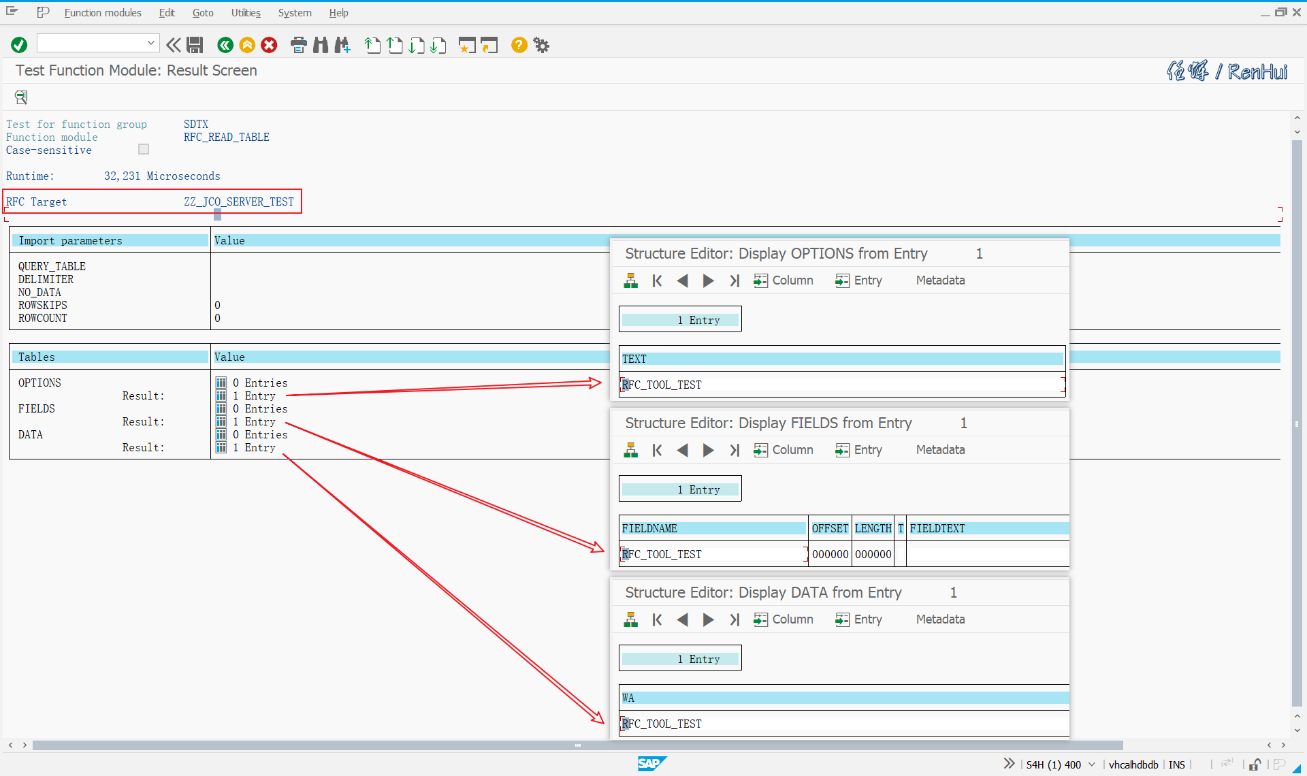Expand the S4H system status dropdown
This screenshot has height=776, width=1307.
(x=1092, y=764)
